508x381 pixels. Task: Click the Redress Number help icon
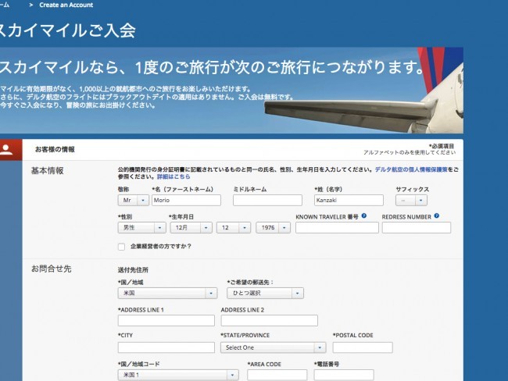point(436,216)
